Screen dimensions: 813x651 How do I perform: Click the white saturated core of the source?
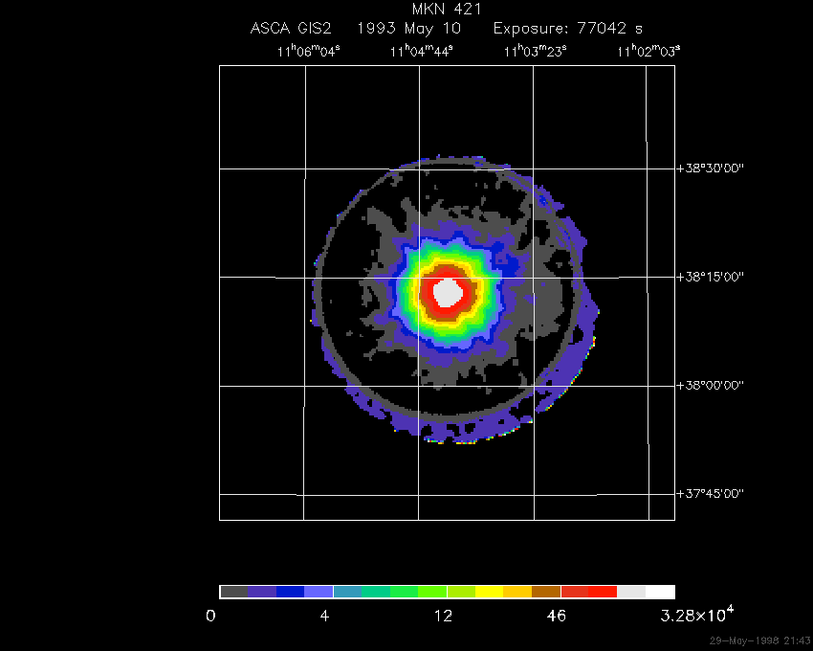(x=447, y=293)
